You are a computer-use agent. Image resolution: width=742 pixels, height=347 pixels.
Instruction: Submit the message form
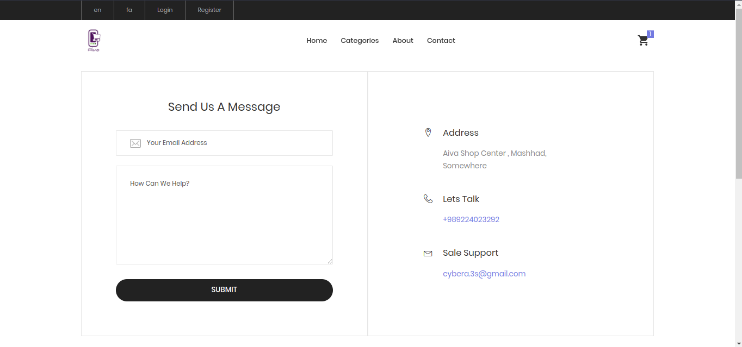[224, 290]
